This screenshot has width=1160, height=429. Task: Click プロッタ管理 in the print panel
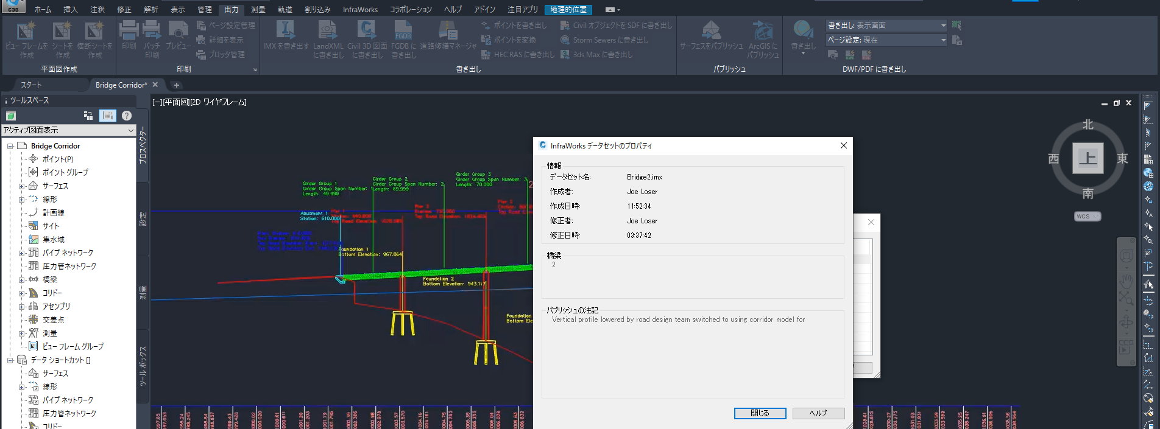pyautogui.click(x=221, y=55)
